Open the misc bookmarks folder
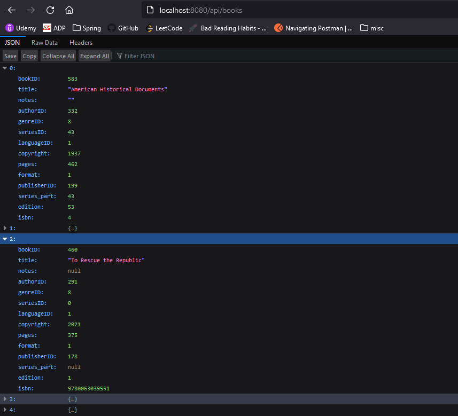 point(372,28)
